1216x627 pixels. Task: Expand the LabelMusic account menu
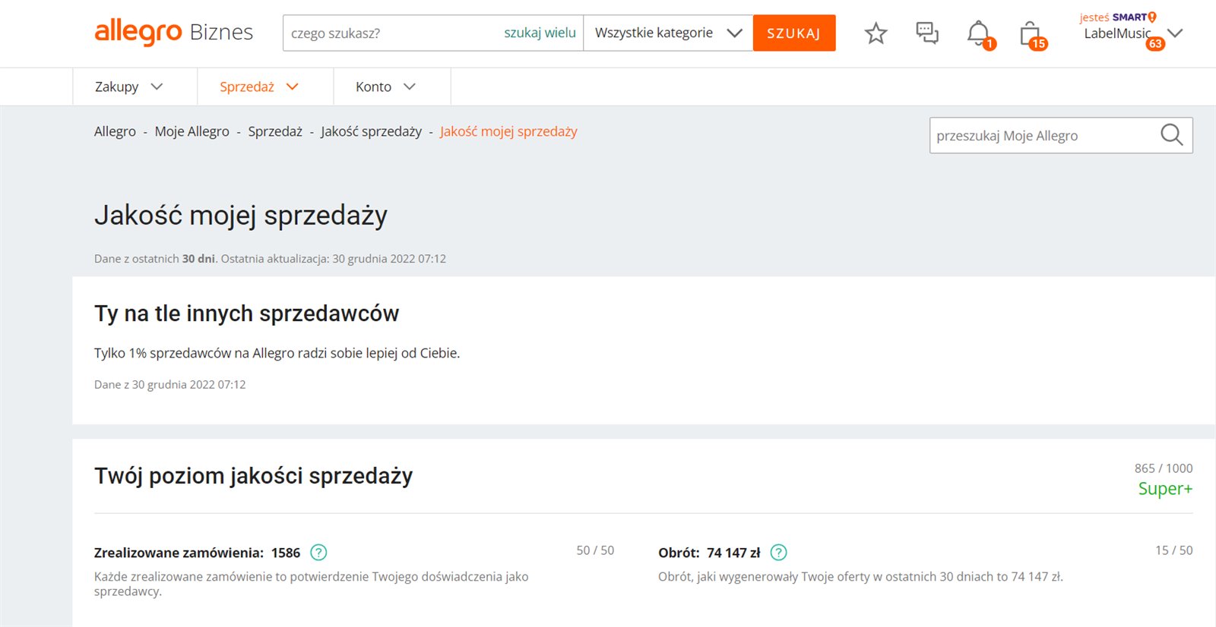click(1174, 33)
